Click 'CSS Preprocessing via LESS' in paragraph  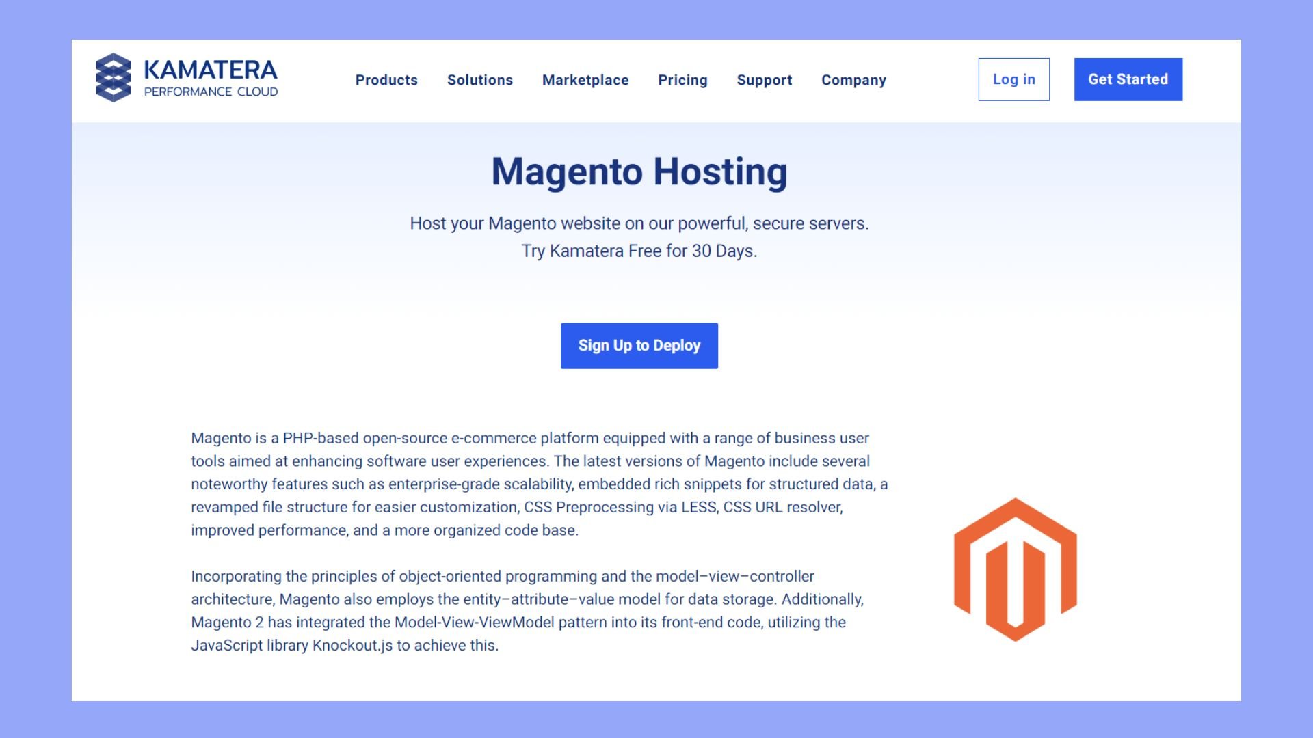pos(621,507)
